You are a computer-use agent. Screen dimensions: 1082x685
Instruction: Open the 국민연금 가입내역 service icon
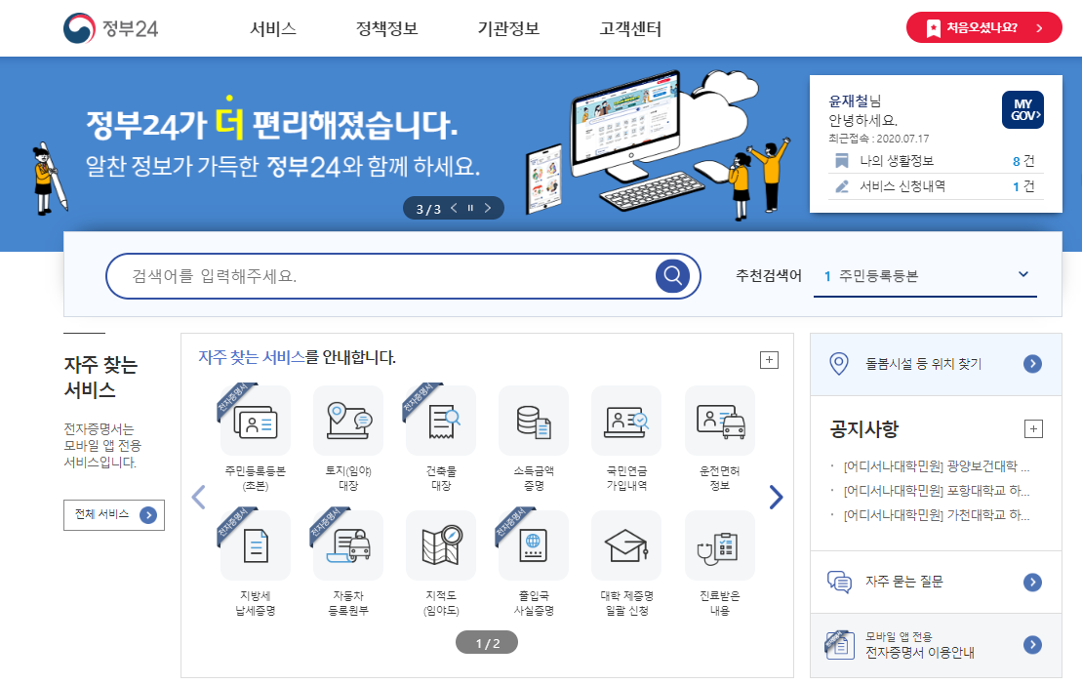click(x=626, y=421)
